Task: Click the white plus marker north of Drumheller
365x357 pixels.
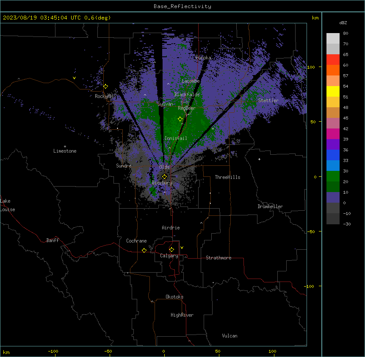Action: click(259, 159)
